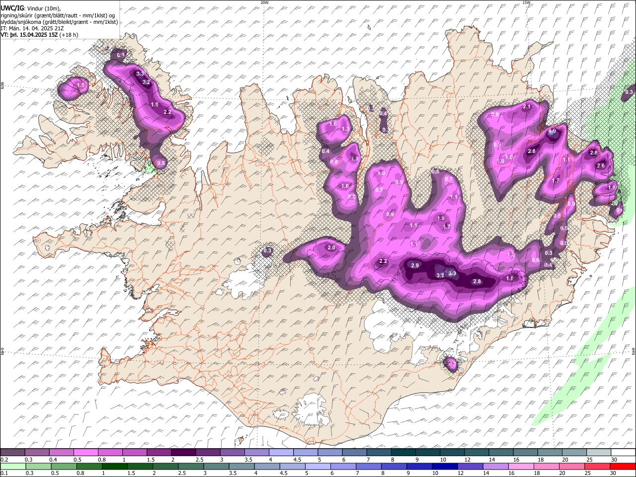Pick the upper legend swatch between 0.2 and 0.3

(12, 453)
